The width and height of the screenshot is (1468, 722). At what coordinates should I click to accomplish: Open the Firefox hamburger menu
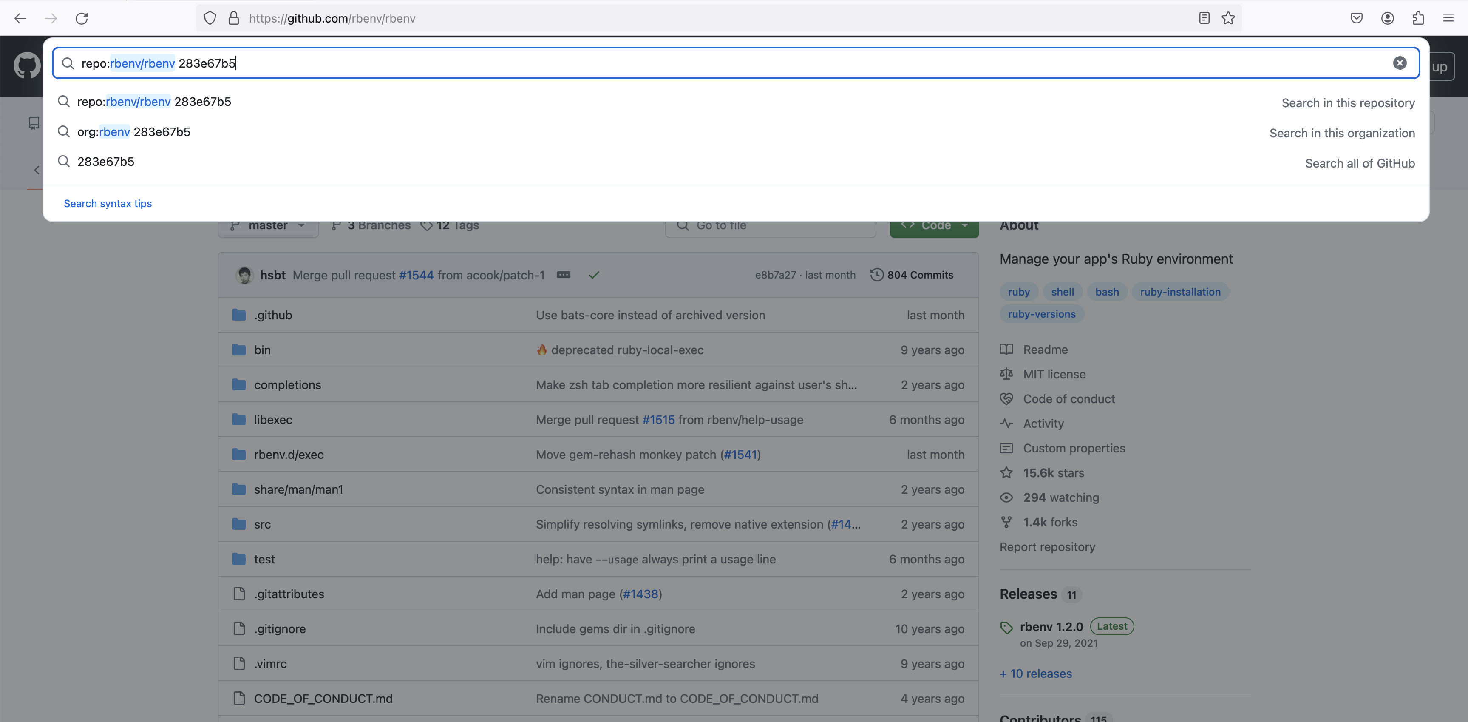pyautogui.click(x=1448, y=18)
